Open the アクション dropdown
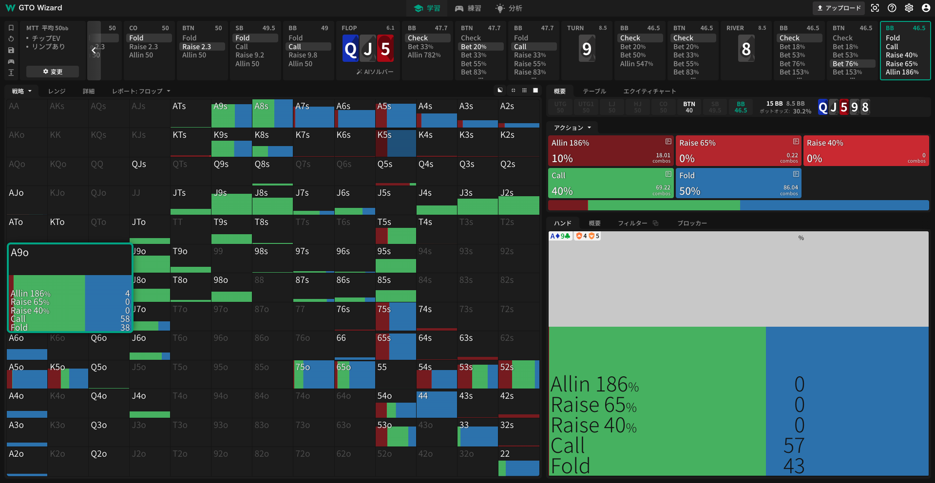The image size is (935, 483). 572,128
